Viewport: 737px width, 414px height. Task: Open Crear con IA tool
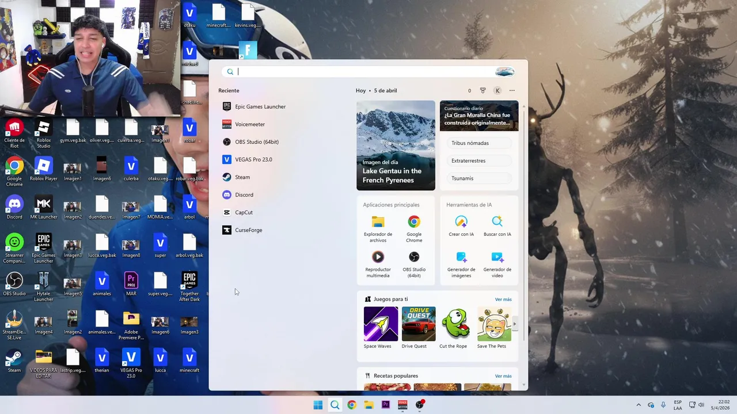[461, 226]
